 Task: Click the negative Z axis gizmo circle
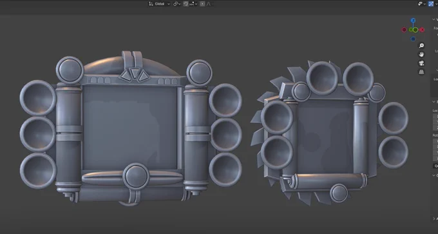(413, 39)
